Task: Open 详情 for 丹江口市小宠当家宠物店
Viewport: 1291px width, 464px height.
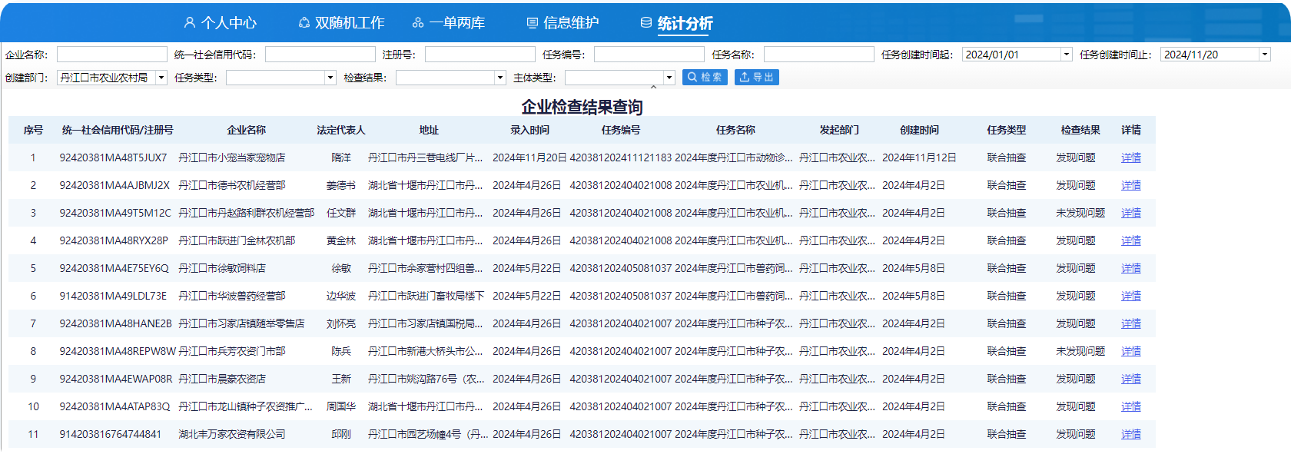Action: click(x=1131, y=157)
